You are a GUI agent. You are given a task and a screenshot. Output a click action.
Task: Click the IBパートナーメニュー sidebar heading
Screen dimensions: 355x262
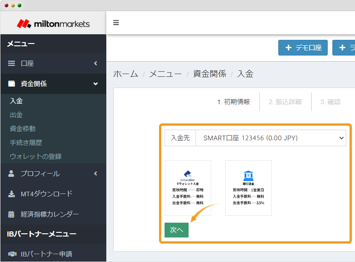[x=42, y=234]
